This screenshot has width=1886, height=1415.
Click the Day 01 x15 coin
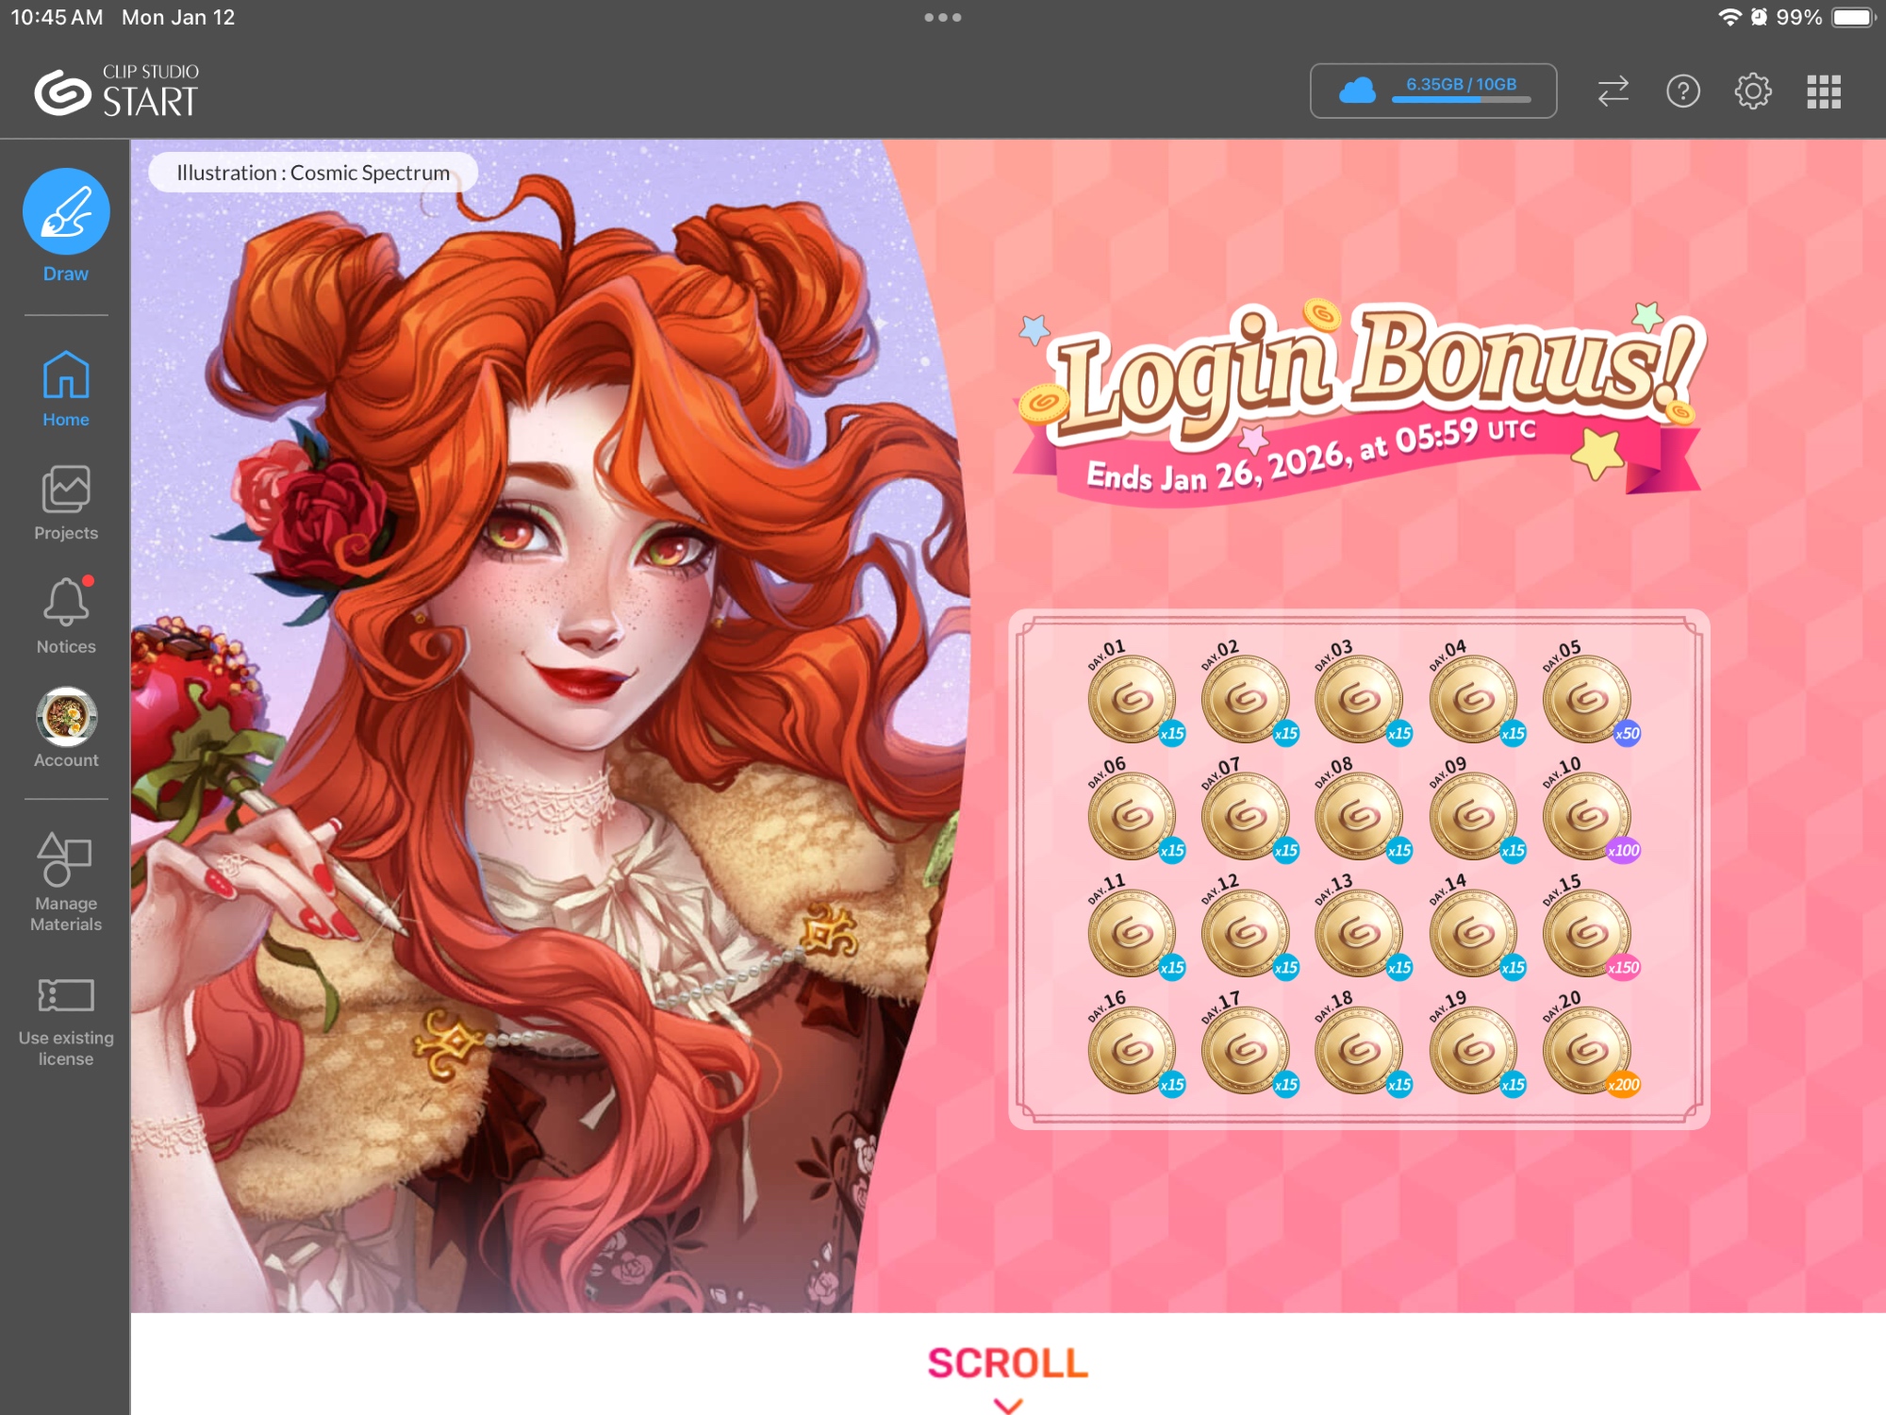[1132, 700]
